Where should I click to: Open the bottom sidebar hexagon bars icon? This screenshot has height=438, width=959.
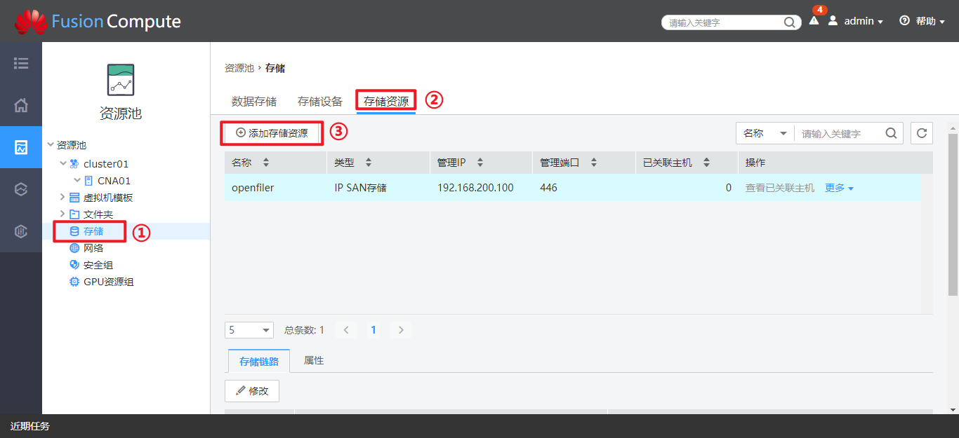(x=21, y=232)
